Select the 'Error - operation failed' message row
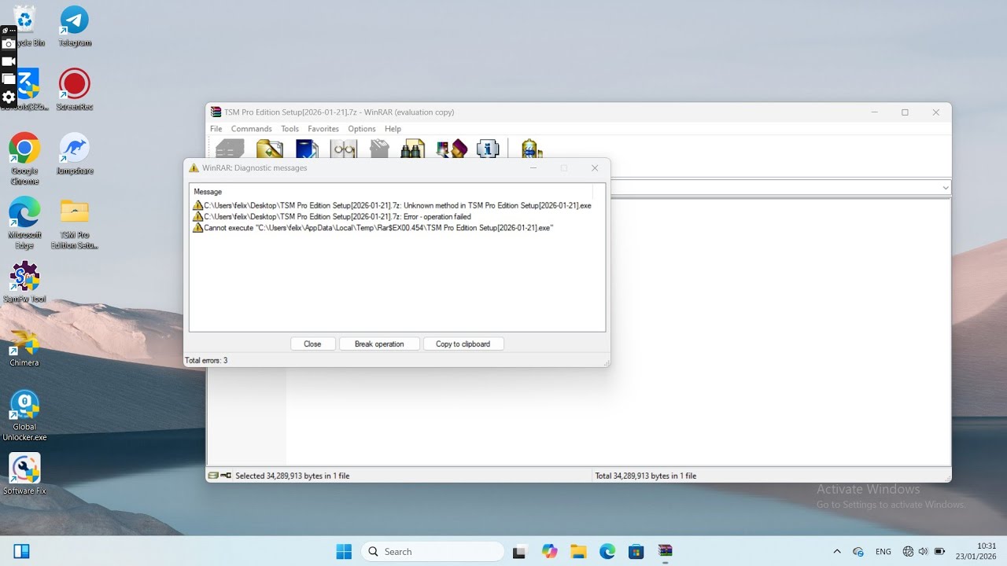The image size is (1007, 566). tap(331, 217)
